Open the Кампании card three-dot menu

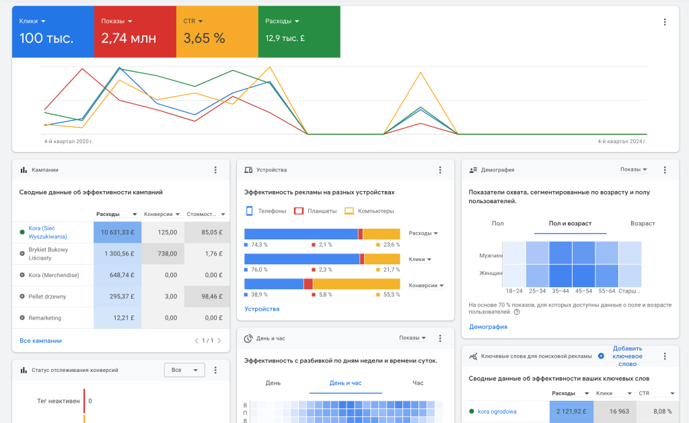(x=215, y=170)
